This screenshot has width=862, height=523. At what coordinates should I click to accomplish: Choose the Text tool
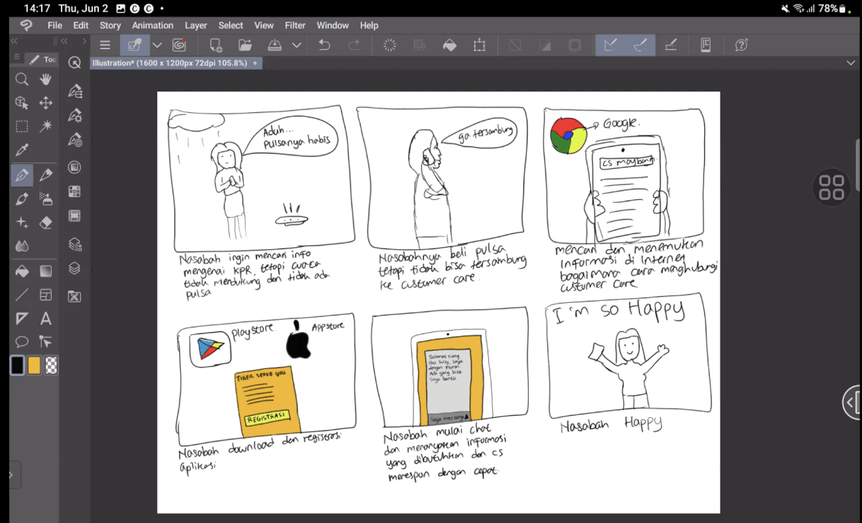pyautogui.click(x=46, y=319)
